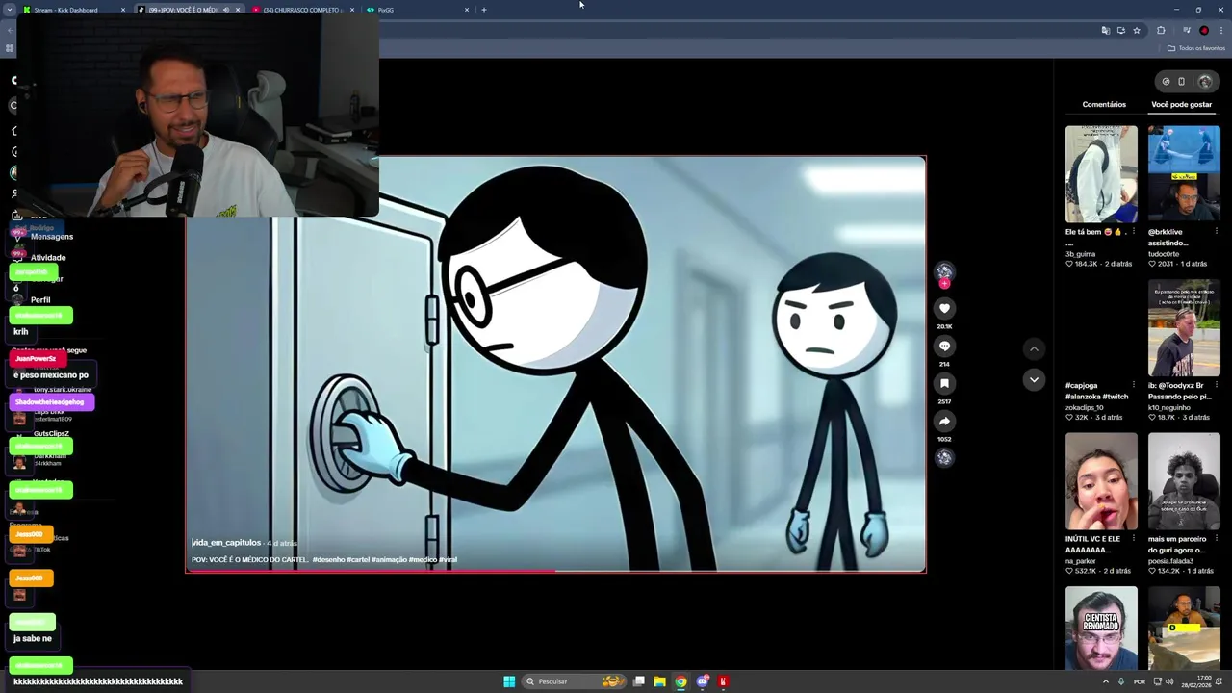Viewport: 1232px width, 693px height.
Task: Open Todos os favoritos bookmarks folder
Action: (1196, 48)
